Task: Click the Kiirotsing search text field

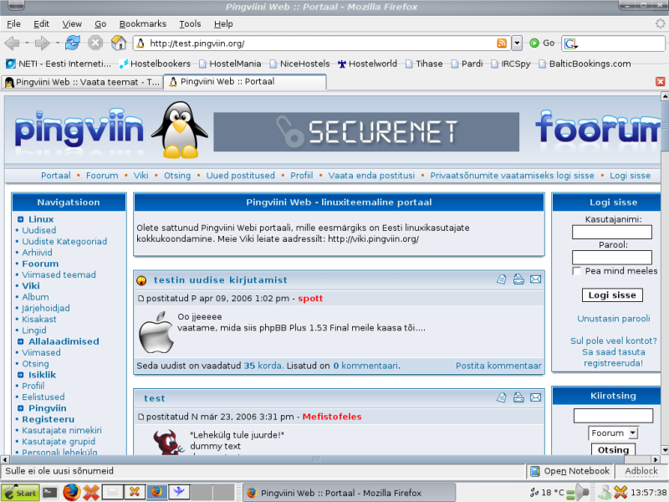Action: coord(613,415)
